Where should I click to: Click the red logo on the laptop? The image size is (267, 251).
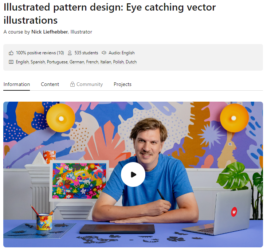234,211
